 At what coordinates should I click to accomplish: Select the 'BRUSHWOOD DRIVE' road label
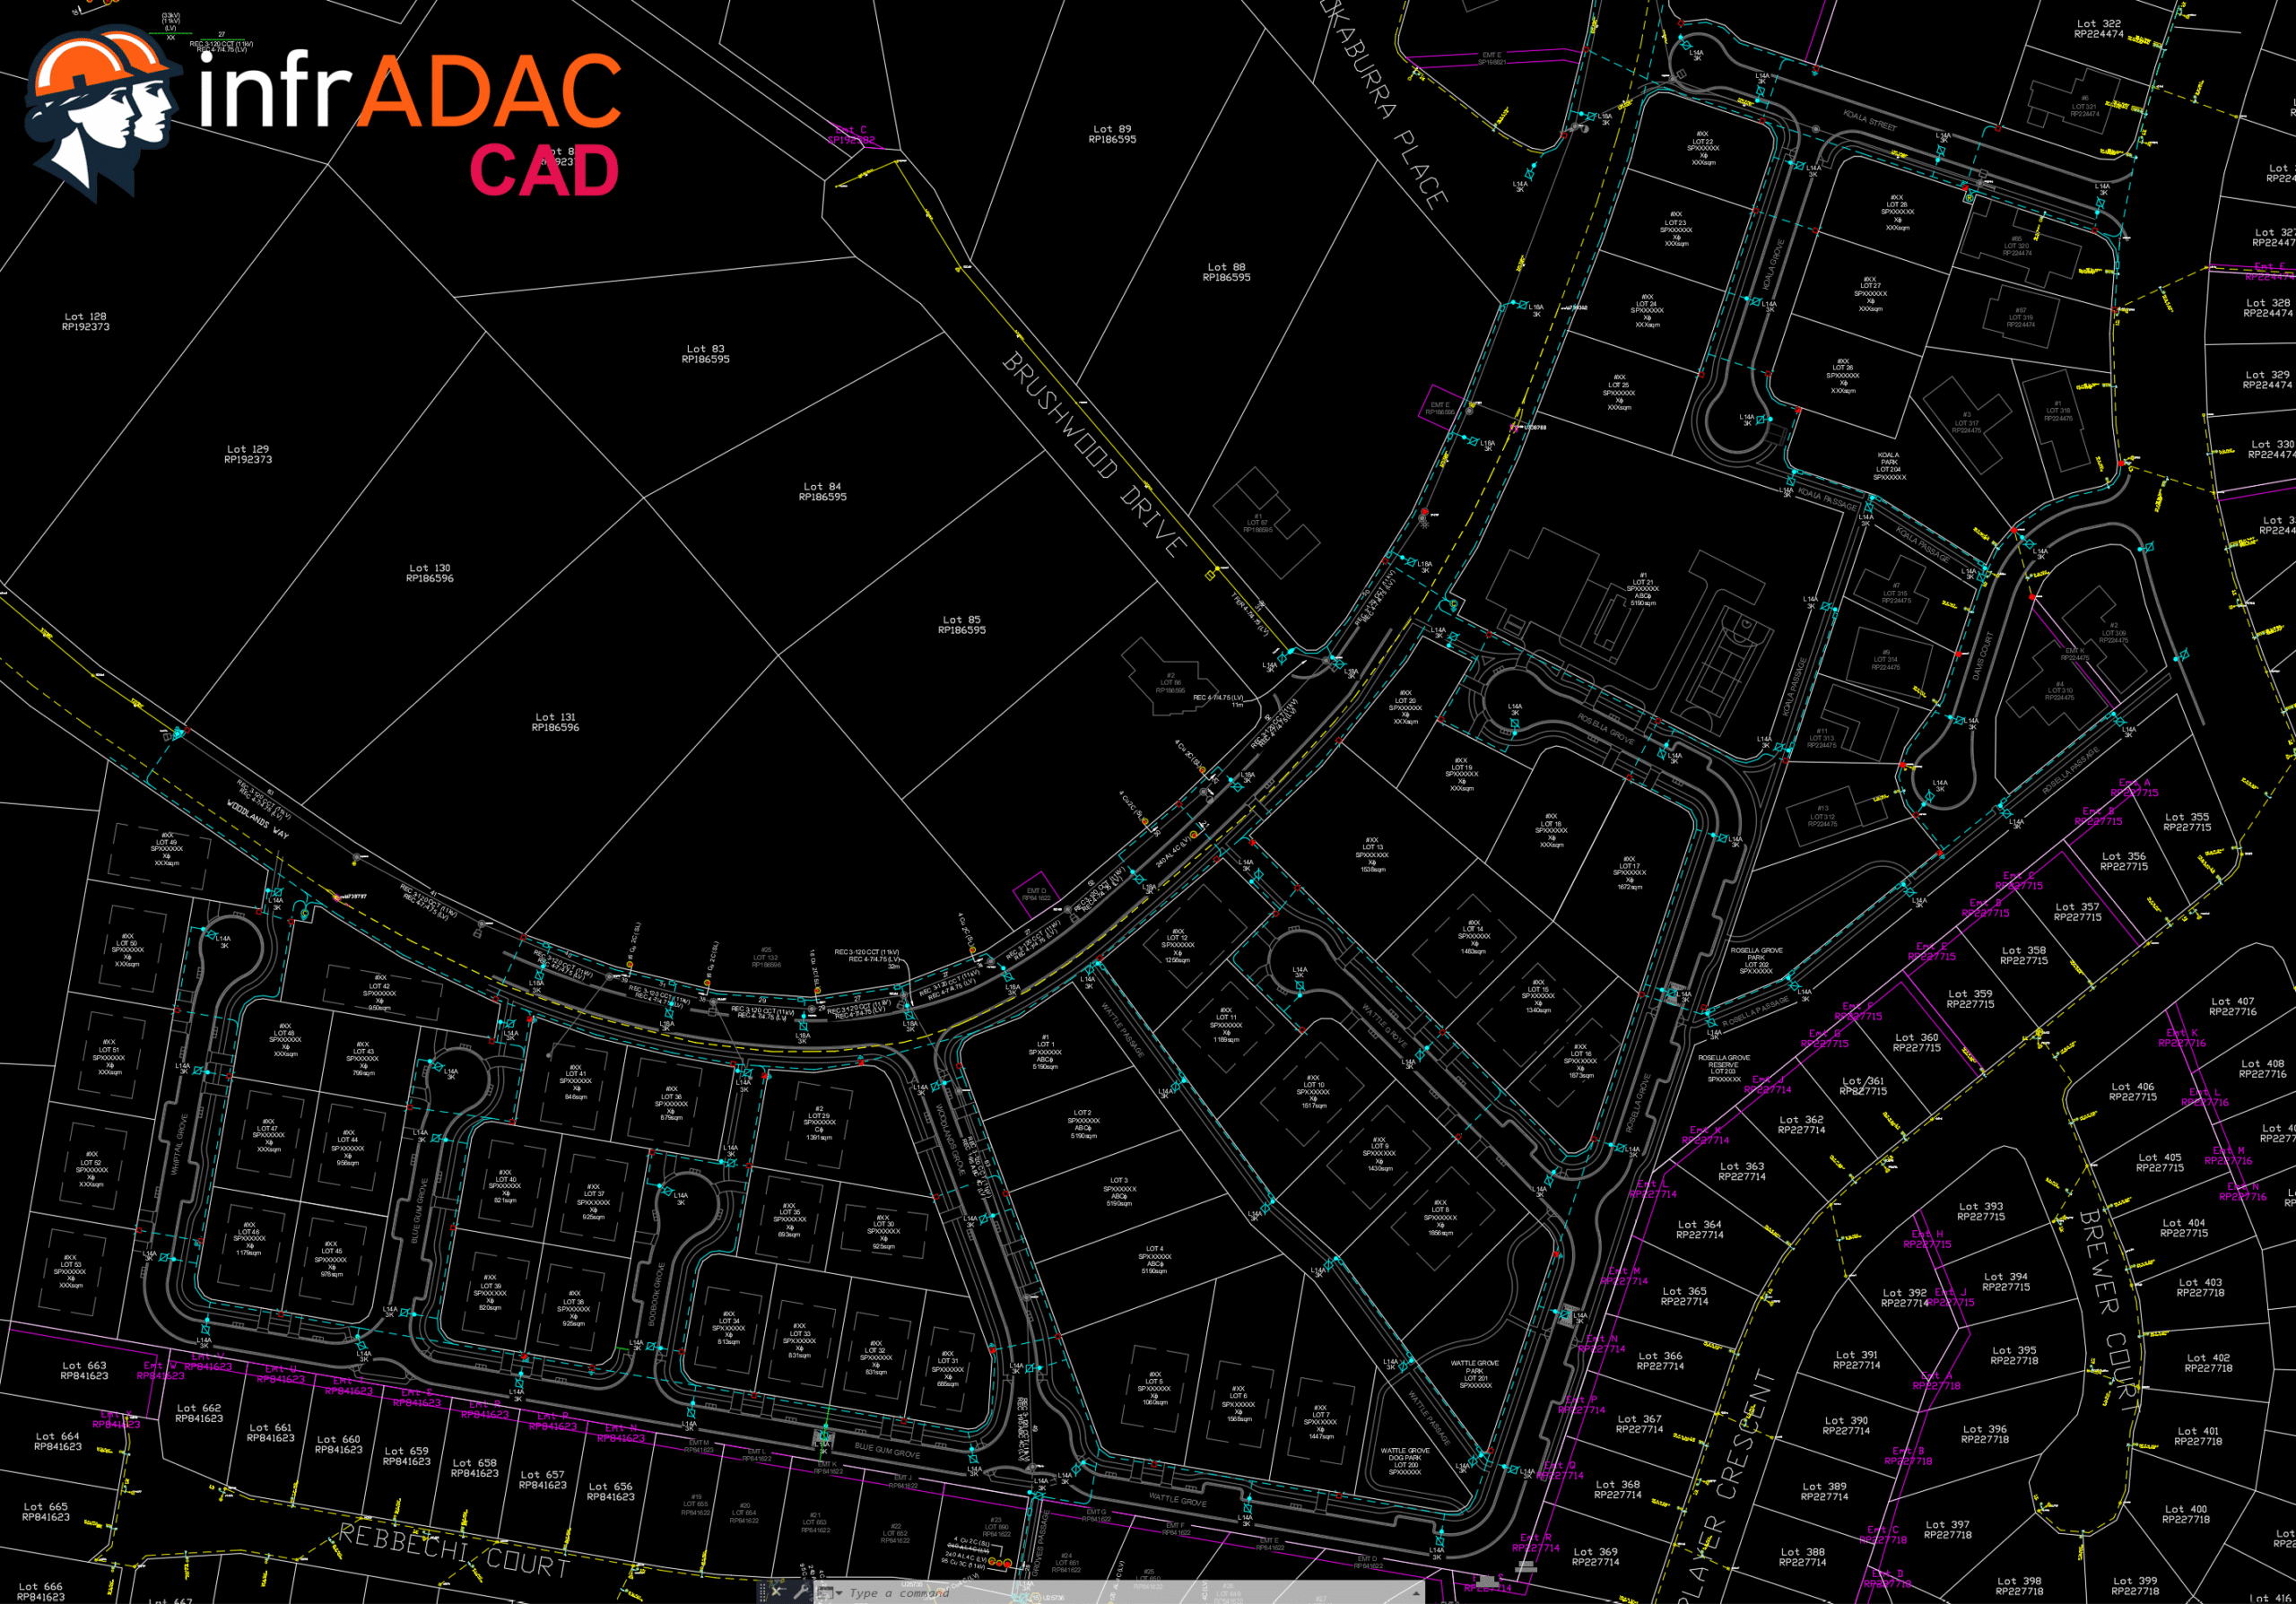(1093, 454)
